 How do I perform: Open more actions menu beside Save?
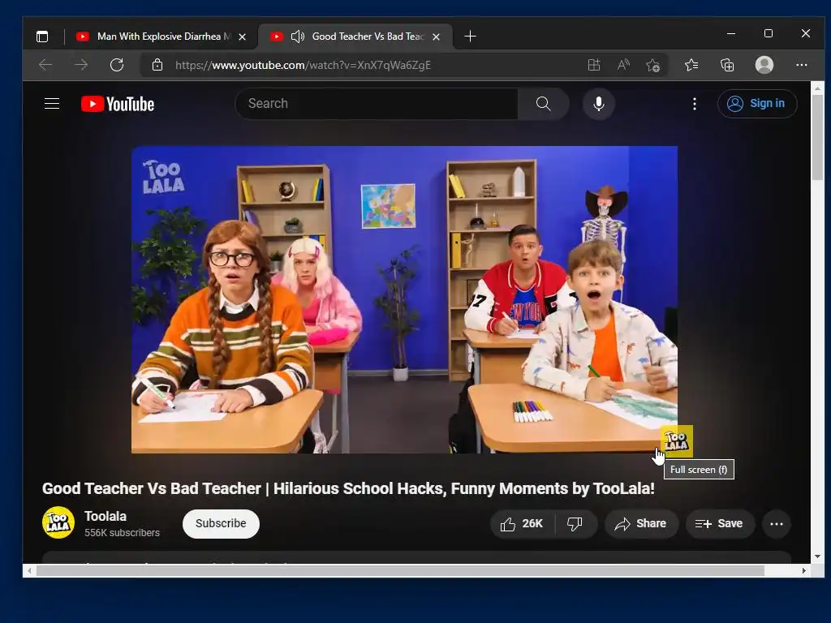(777, 524)
